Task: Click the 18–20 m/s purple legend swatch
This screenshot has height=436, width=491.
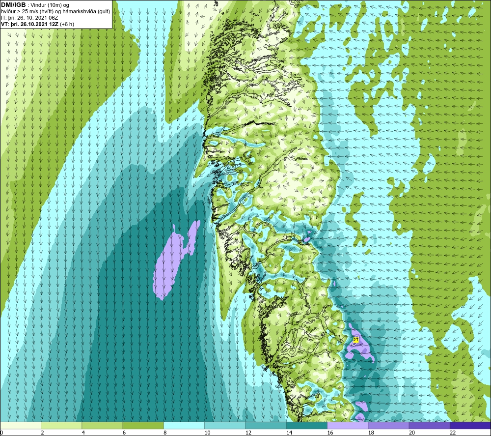Action: [x=388, y=425]
